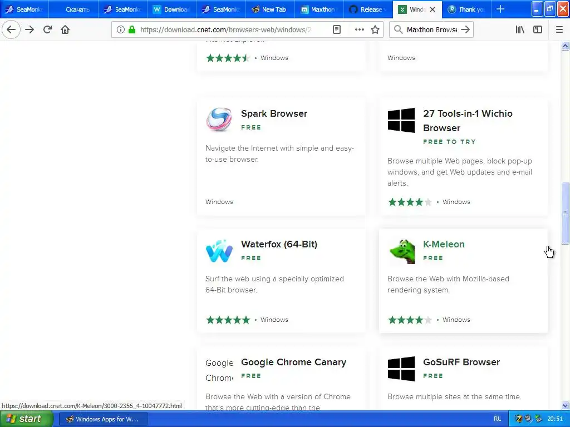Click the RU language indicator

click(497, 419)
